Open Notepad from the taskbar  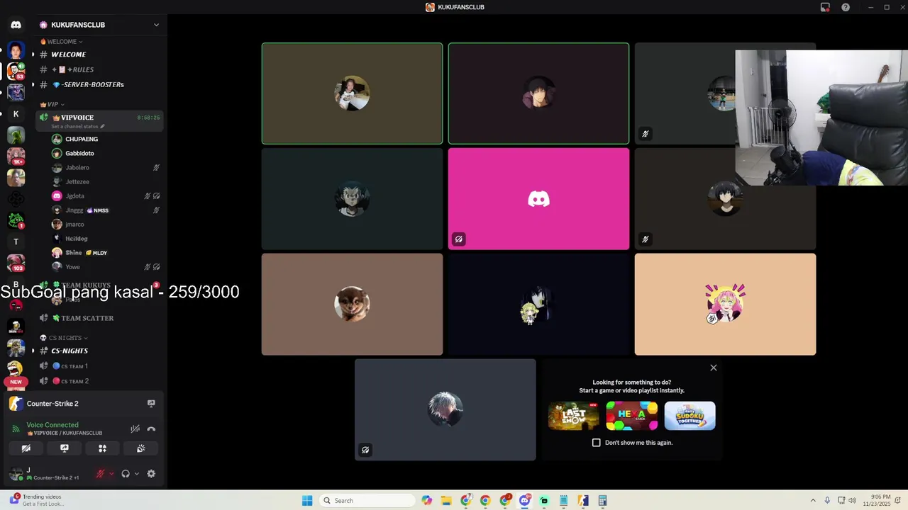point(563,501)
